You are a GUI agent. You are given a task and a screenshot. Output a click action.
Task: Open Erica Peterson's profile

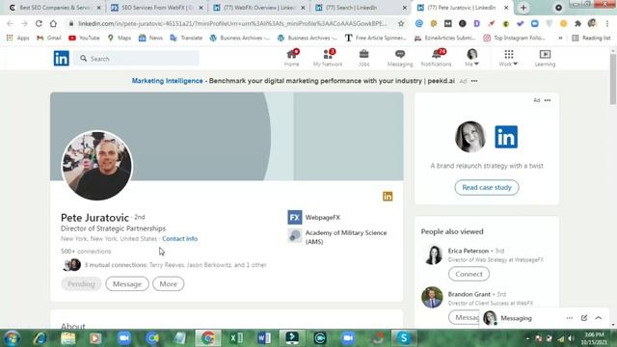(469, 251)
